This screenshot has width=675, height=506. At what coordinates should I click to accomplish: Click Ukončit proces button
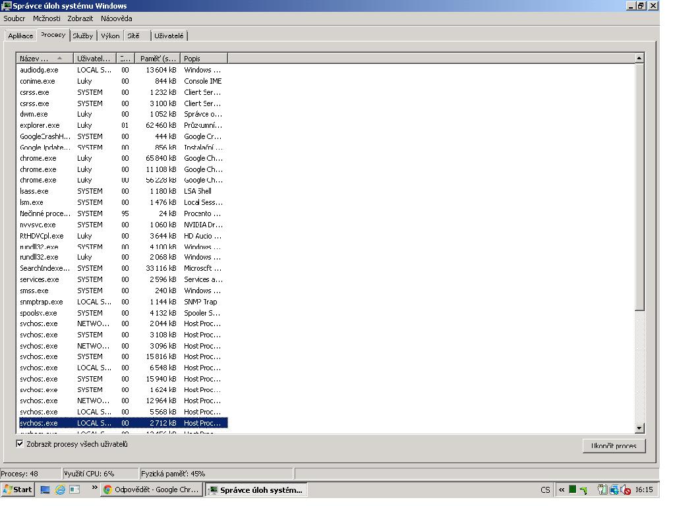(x=614, y=446)
